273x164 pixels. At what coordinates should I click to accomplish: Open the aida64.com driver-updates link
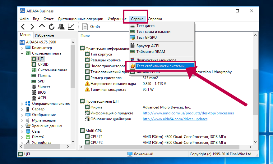[175, 119]
